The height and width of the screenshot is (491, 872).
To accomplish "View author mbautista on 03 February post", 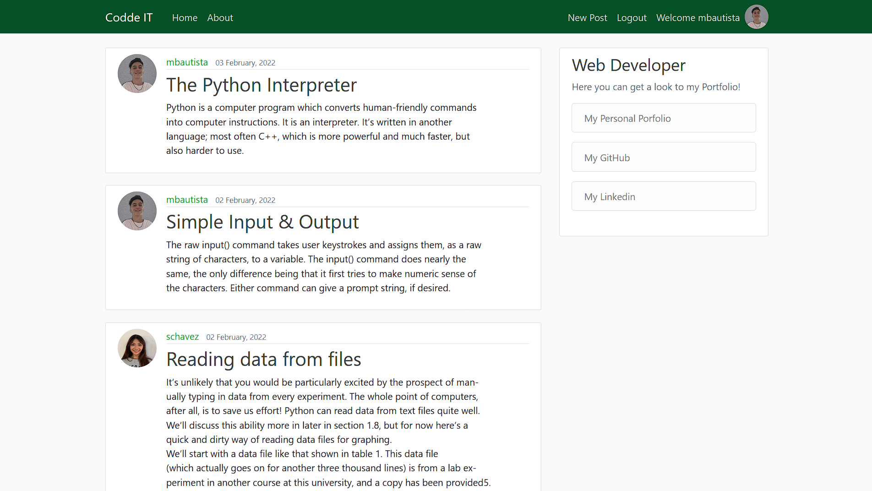I will click(x=187, y=62).
